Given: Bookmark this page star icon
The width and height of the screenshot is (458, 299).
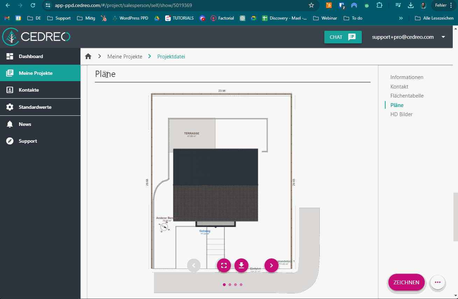Looking at the screenshot, I should point(311,5).
